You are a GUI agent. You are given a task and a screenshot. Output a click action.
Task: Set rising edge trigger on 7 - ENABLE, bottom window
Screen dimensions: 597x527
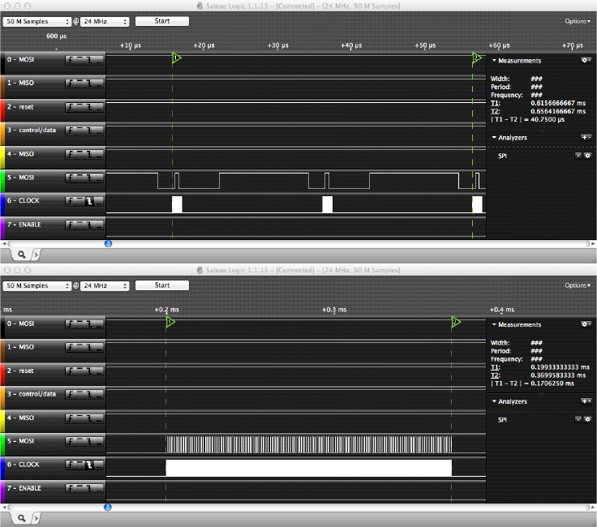click(x=71, y=489)
